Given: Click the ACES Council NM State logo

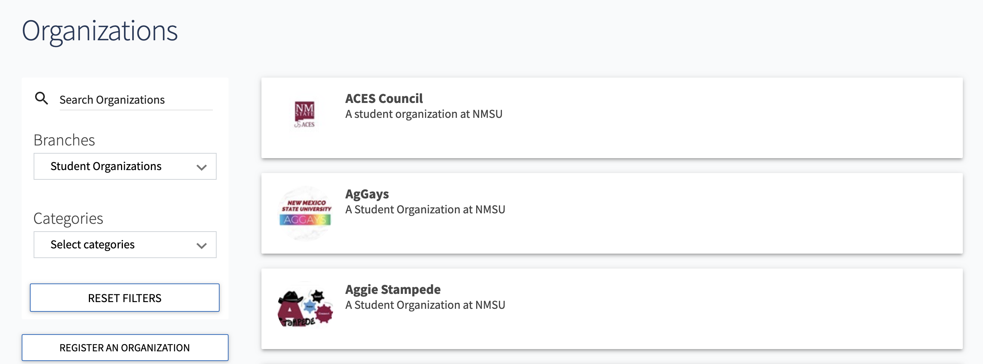Looking at the screenshot, I should 304,114.
